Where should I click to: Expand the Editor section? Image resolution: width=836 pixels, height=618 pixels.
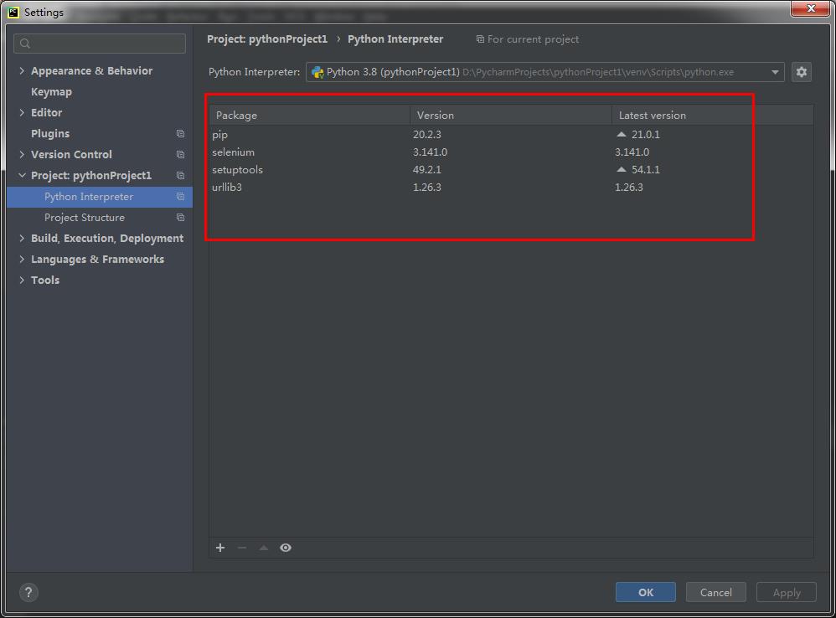point(22,112)
